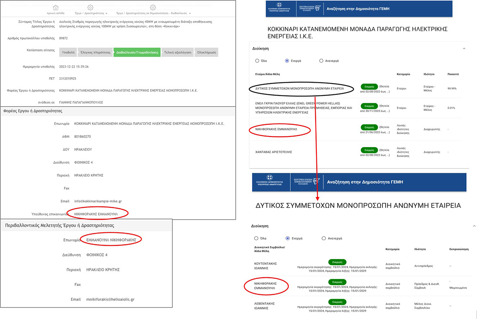Click the Εκπροσώπηση column header
Image resolution: width=477 pixels, height=319 pixels.
[459, 249]
